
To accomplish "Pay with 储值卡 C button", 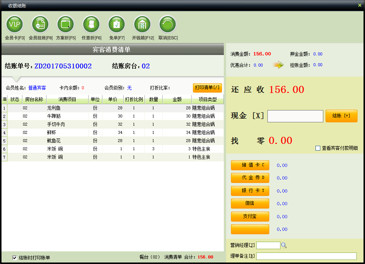I will pos(250,165).
